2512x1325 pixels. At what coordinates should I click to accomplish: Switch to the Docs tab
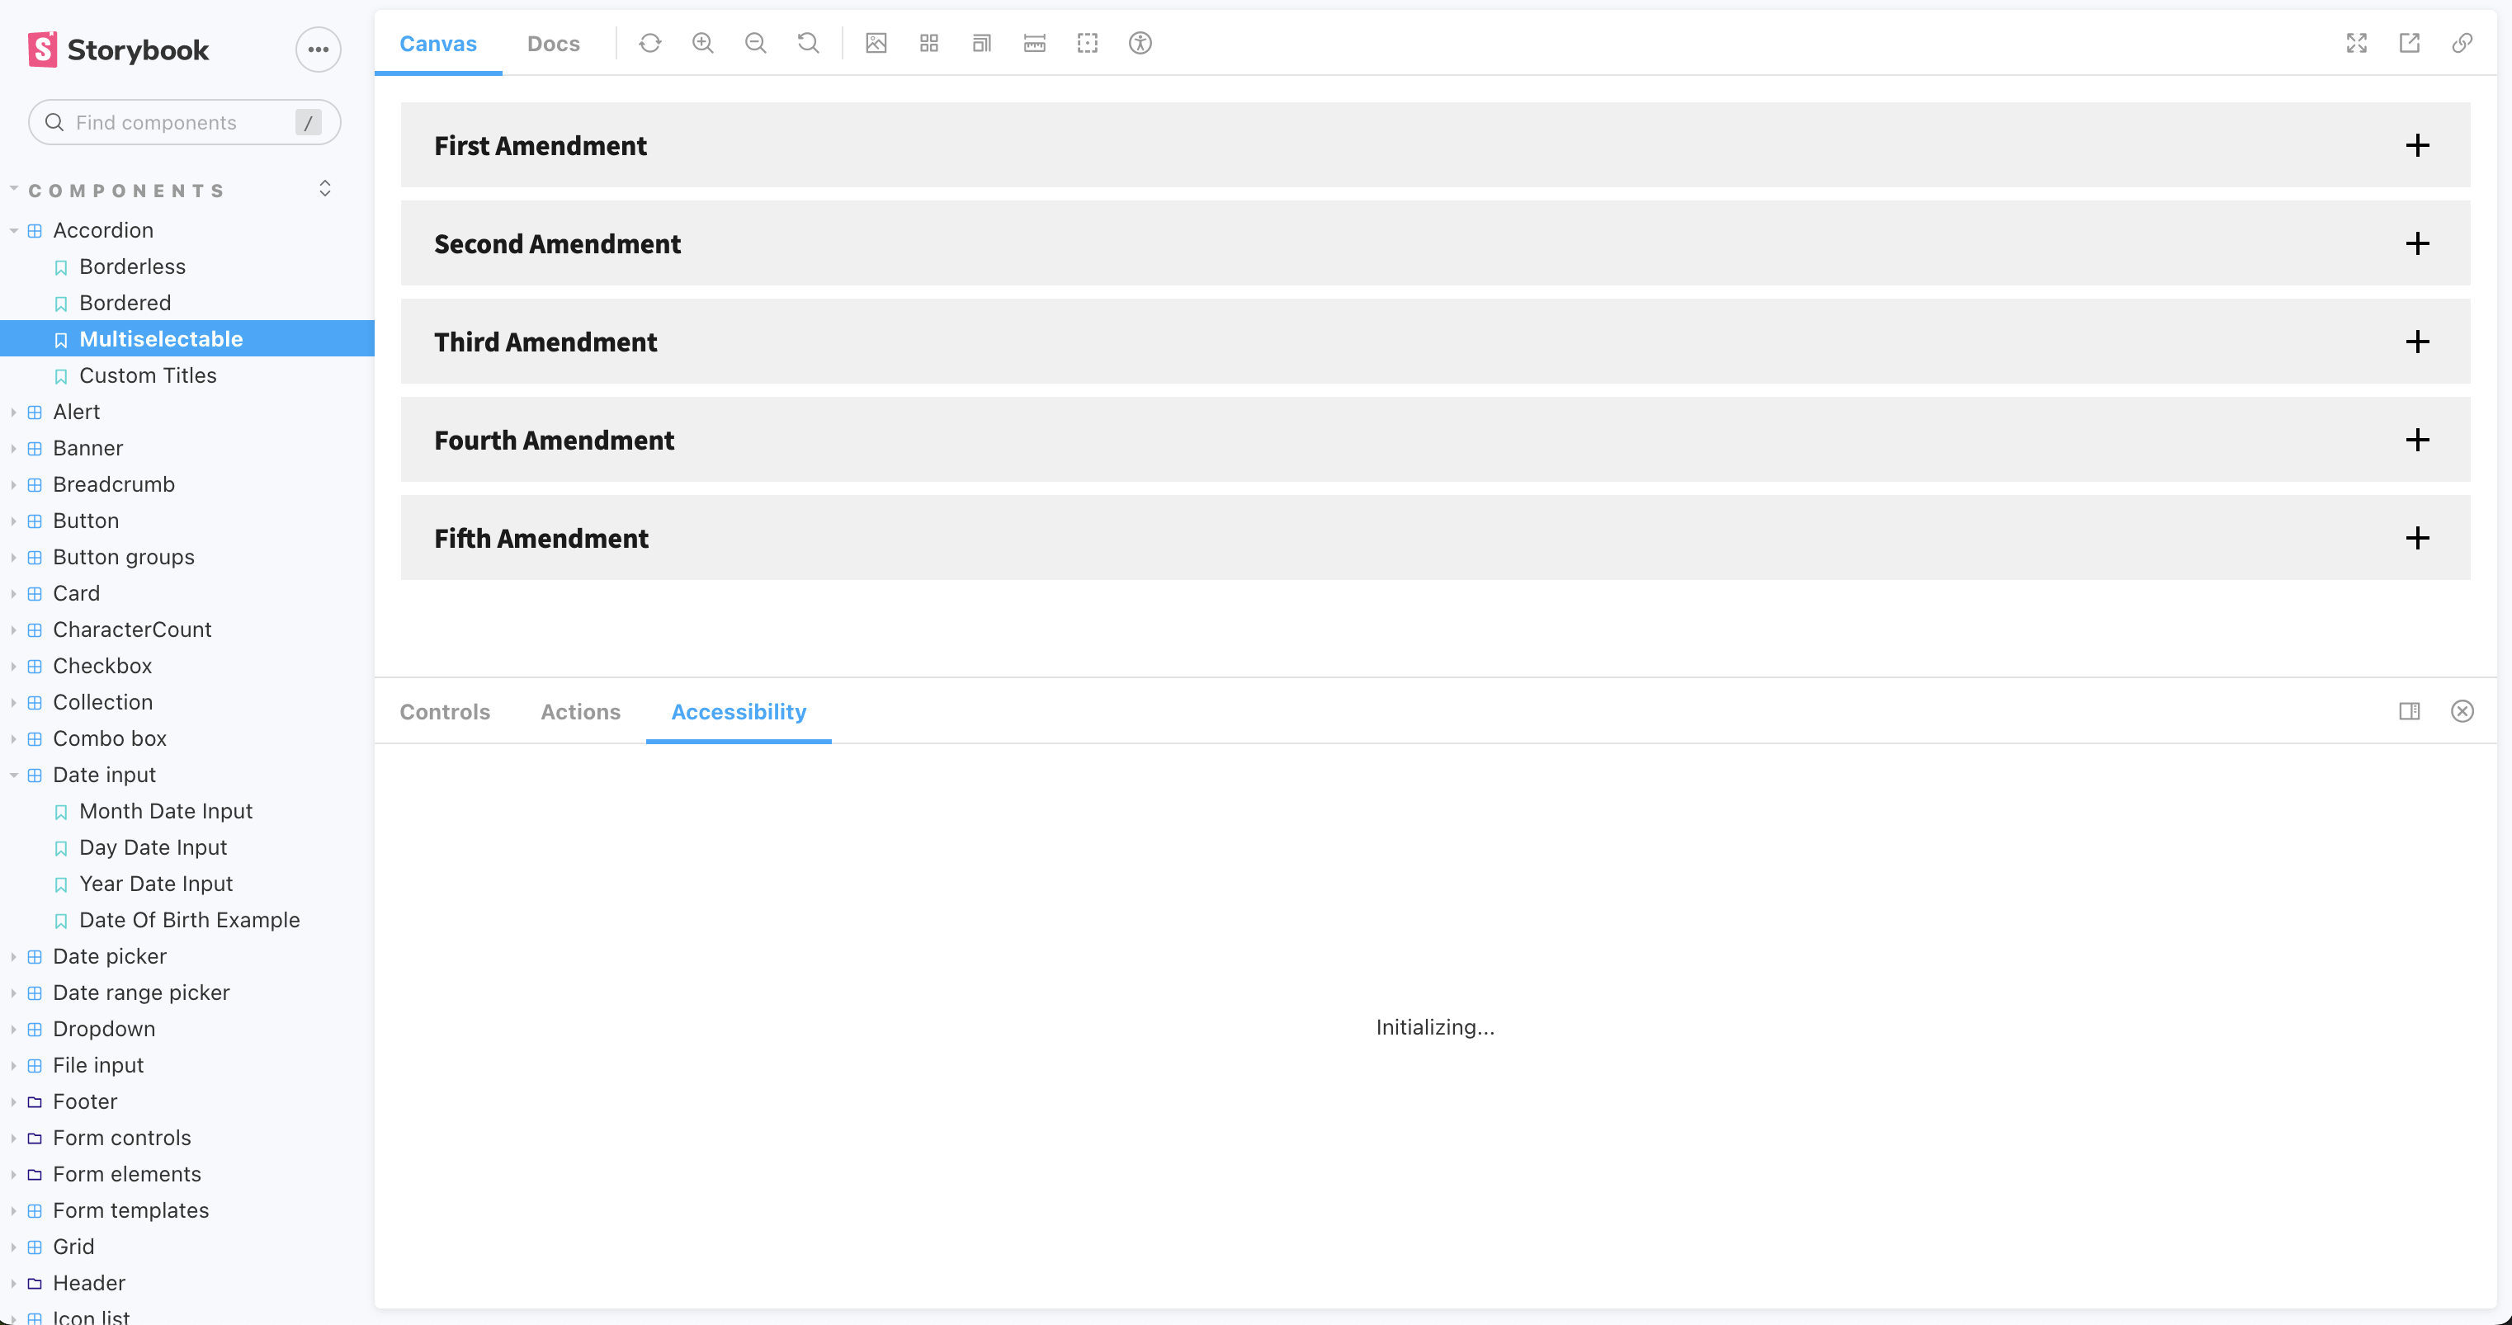pyautogui.click(x=553, y=43)
